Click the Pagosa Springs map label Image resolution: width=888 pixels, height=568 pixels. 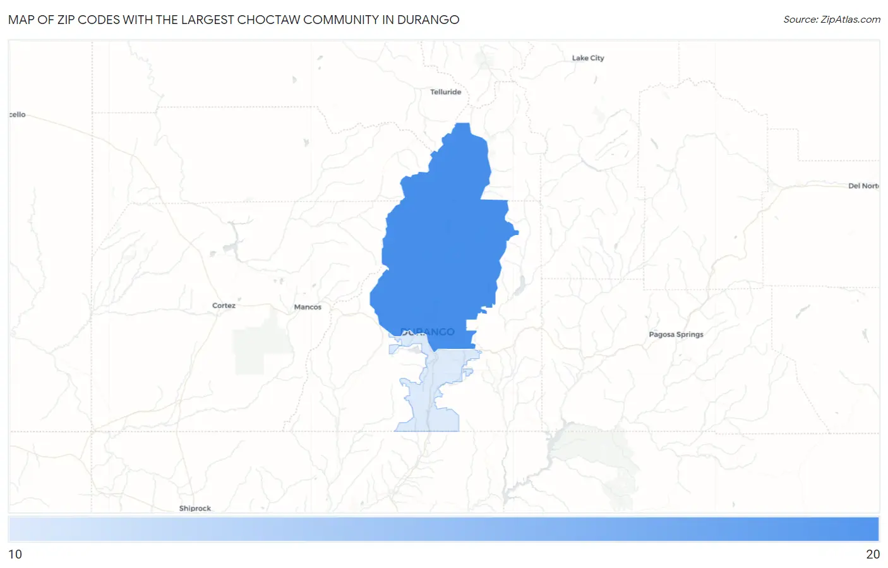(676, 335)
